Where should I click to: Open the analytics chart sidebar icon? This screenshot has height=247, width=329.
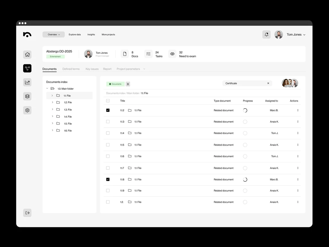(27, 82)
